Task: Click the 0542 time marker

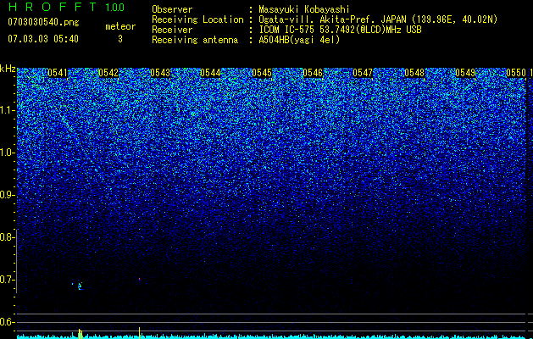Action: 108,73
